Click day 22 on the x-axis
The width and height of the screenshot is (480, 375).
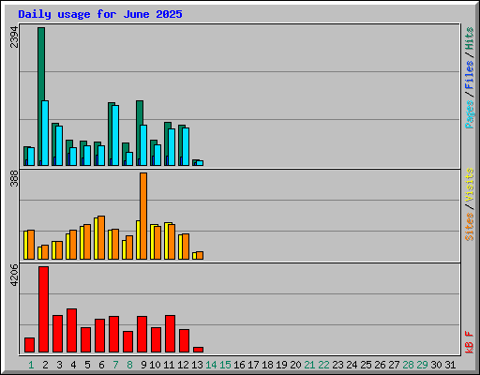click(x=323, y=365)
